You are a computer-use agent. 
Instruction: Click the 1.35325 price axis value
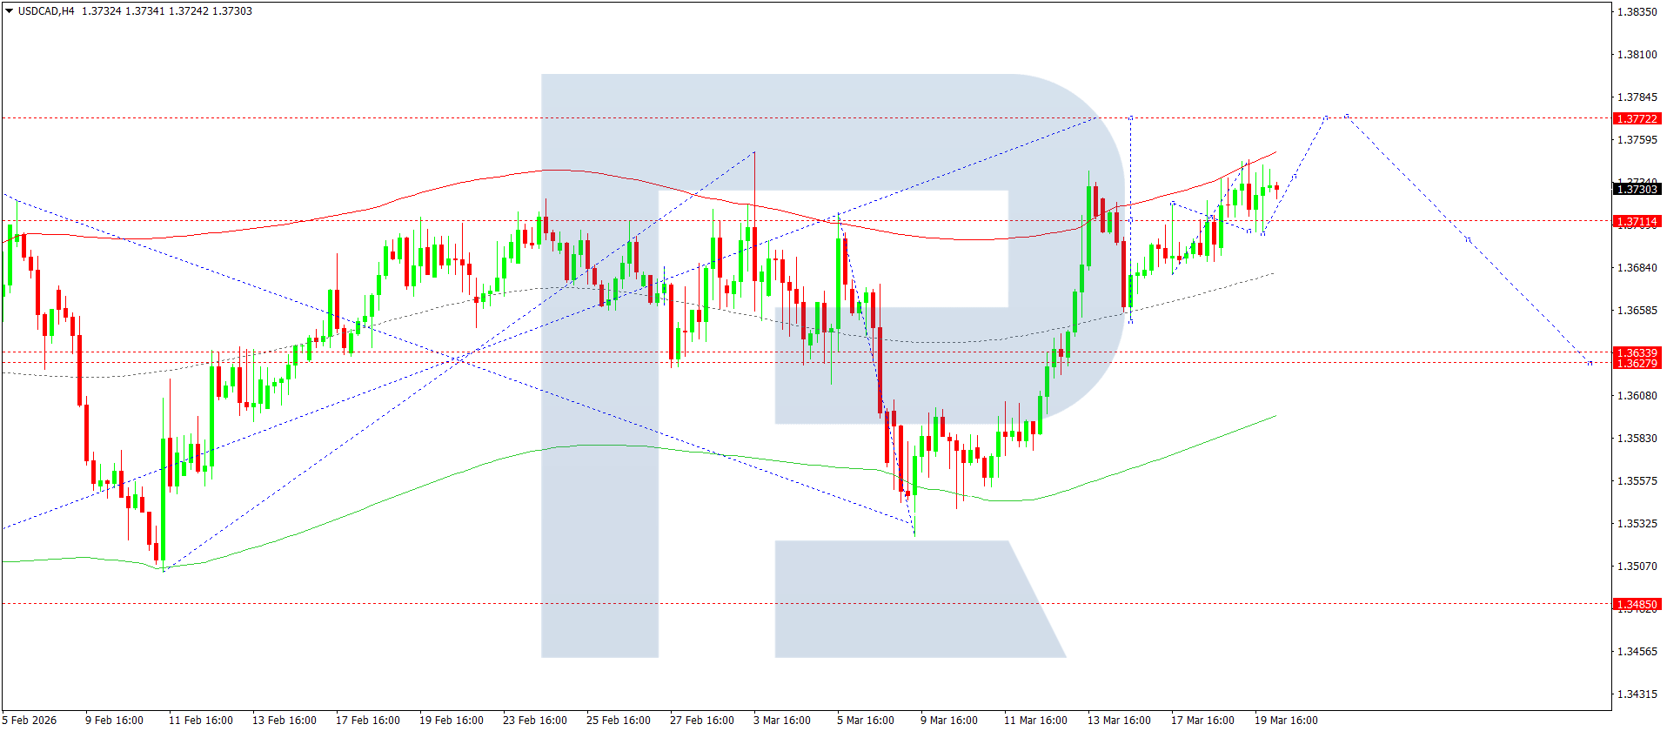click(1636, 524)
